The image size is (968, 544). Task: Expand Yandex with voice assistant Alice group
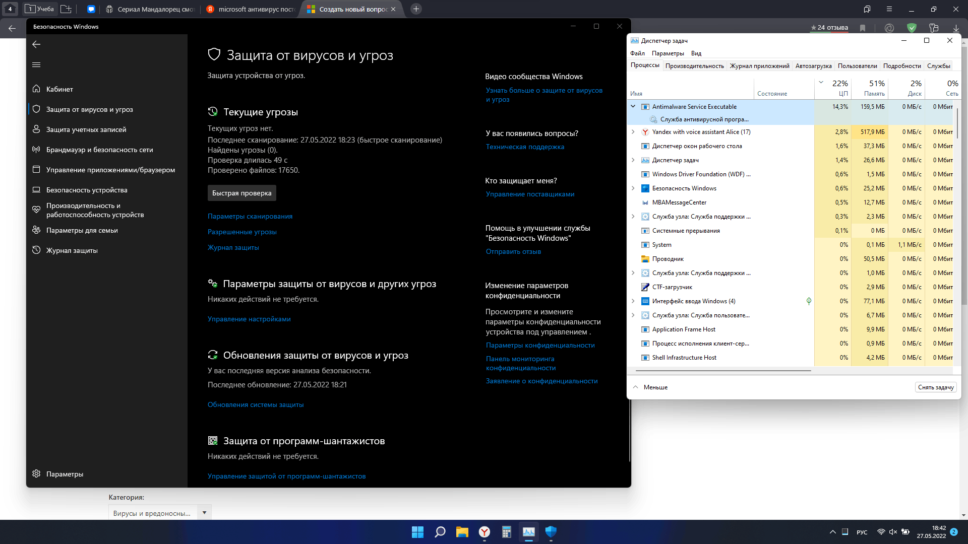(634, 131)
